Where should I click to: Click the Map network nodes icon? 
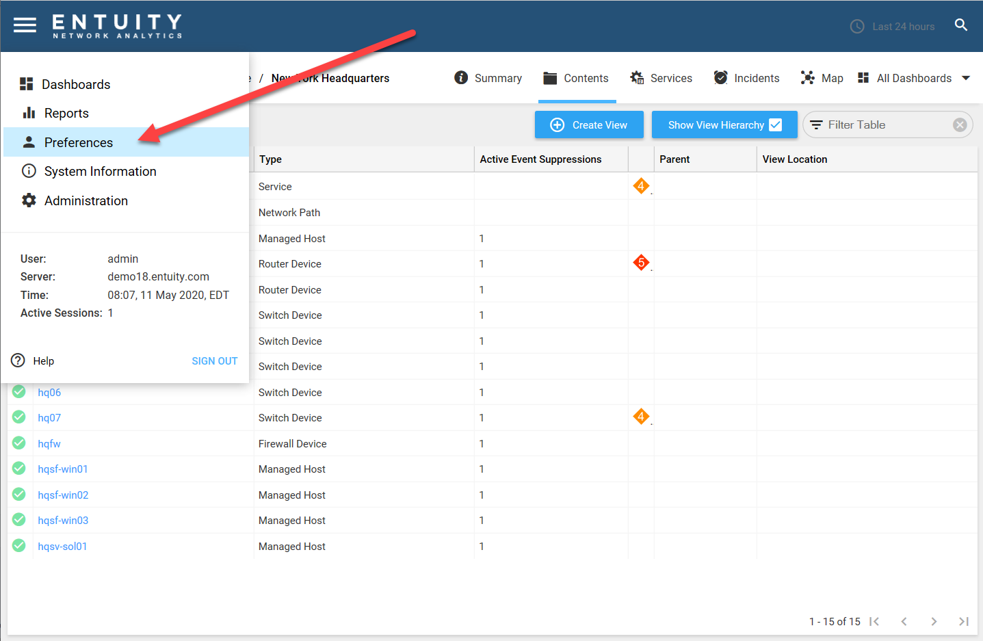(808, 78)
